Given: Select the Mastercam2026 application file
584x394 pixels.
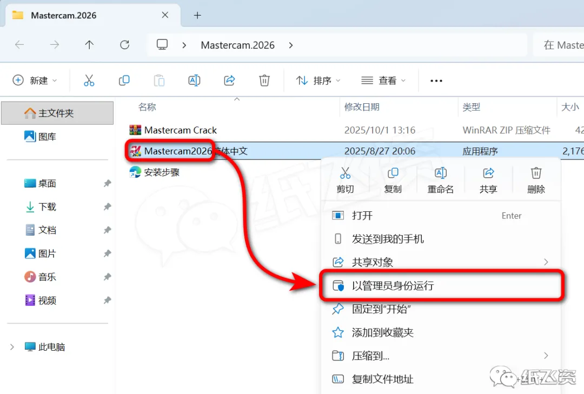Looking at the screenshot, I should point(189,151).
